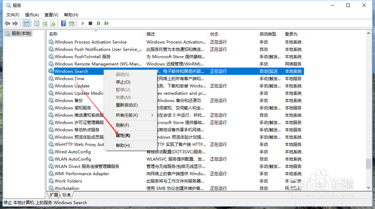The image size is (375, 209).
Task: Select the WinHTTP Web Proxy Aut row
Action: tap(175, 144)
